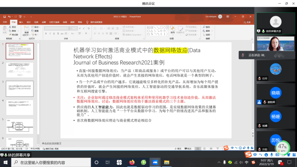Screen dimensions: 297x167
Task: Open File Explorer from the taskbar
Action: click(167, 163)
